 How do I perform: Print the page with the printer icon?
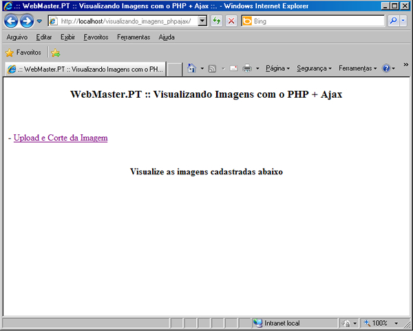[247, 68]
